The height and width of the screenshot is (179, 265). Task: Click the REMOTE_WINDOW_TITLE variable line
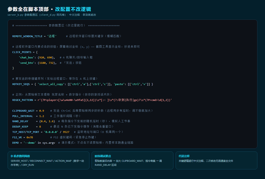(x=67, y=36)
